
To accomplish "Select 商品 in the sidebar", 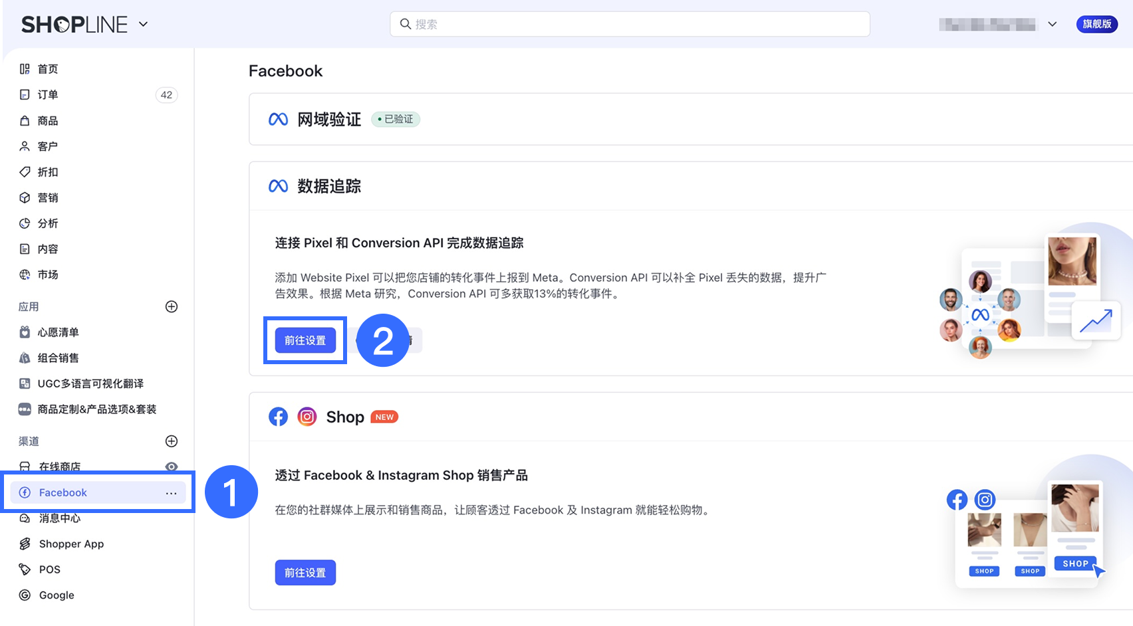I will 48,120.
